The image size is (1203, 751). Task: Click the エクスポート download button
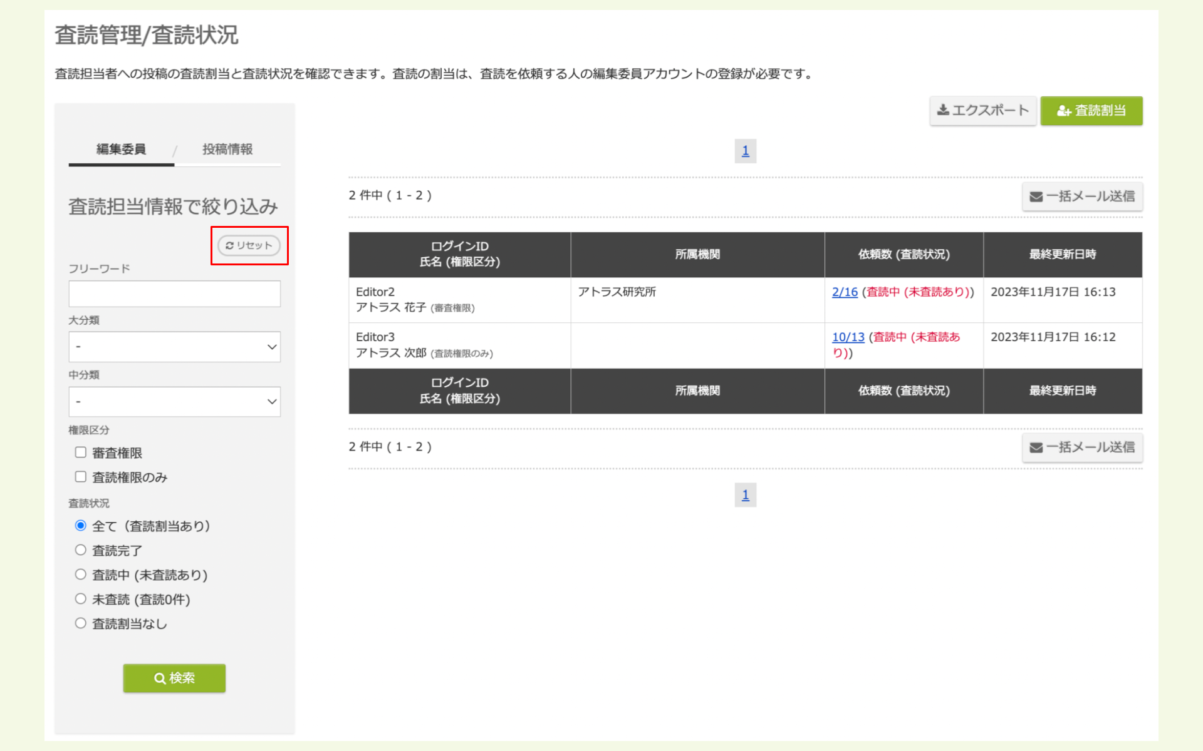point(982,111)
